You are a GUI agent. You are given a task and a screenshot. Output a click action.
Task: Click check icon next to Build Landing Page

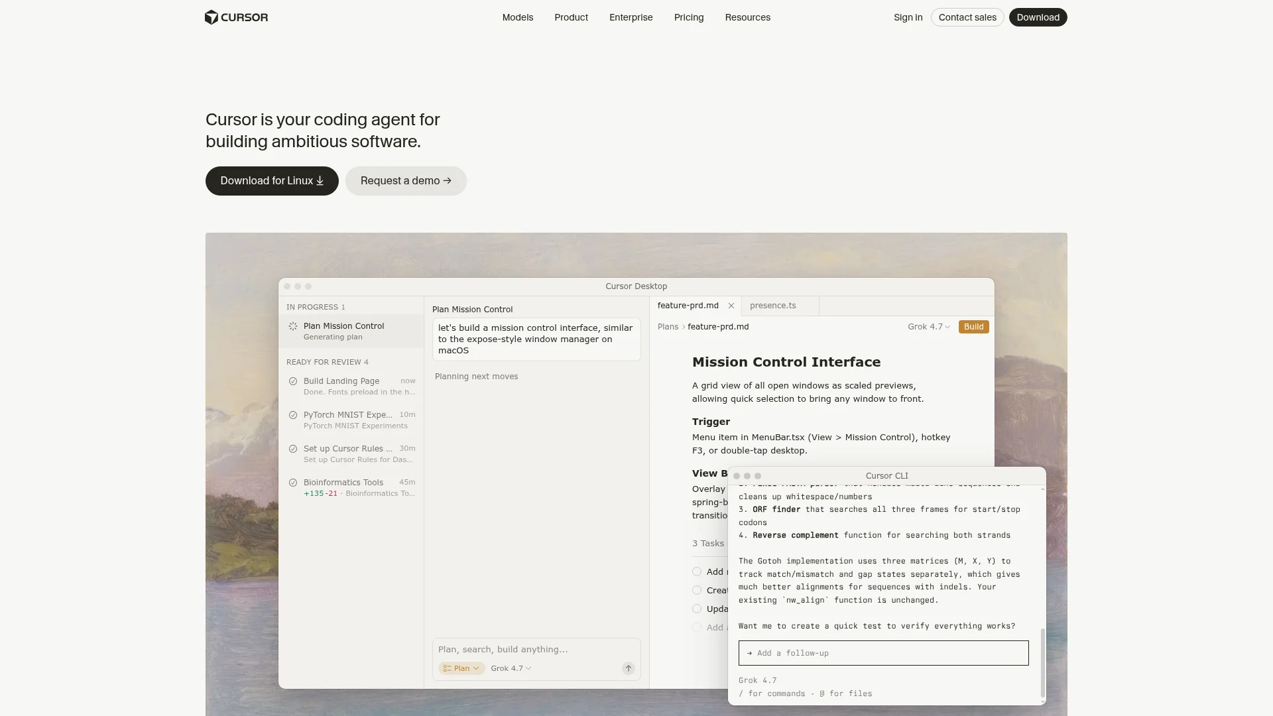(x=293, y=381)
